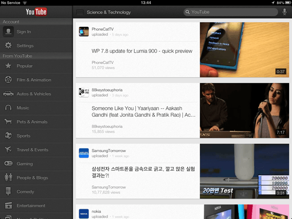Go to Music category
Screen dimensions: 292x219
[36, 108]
